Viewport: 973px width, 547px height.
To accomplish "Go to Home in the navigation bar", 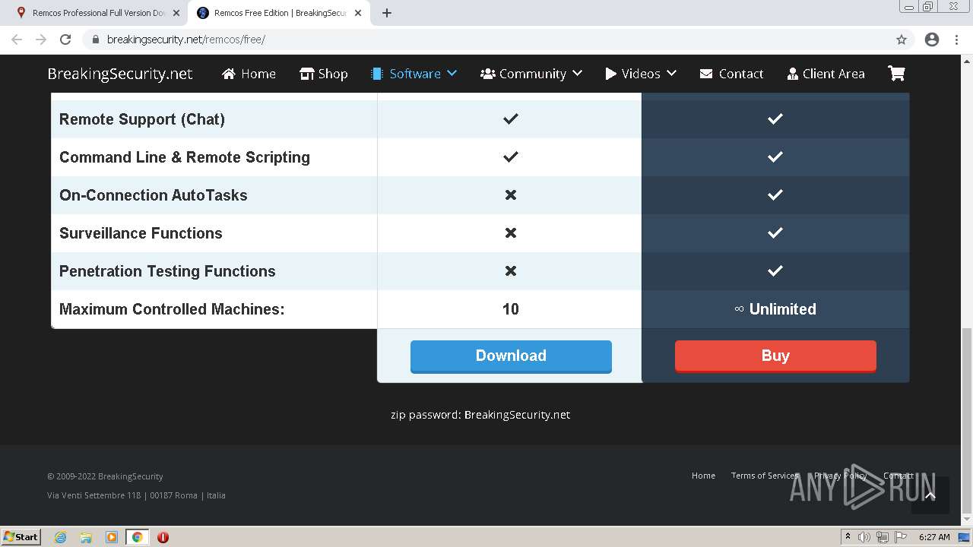I will click(249, 74).
